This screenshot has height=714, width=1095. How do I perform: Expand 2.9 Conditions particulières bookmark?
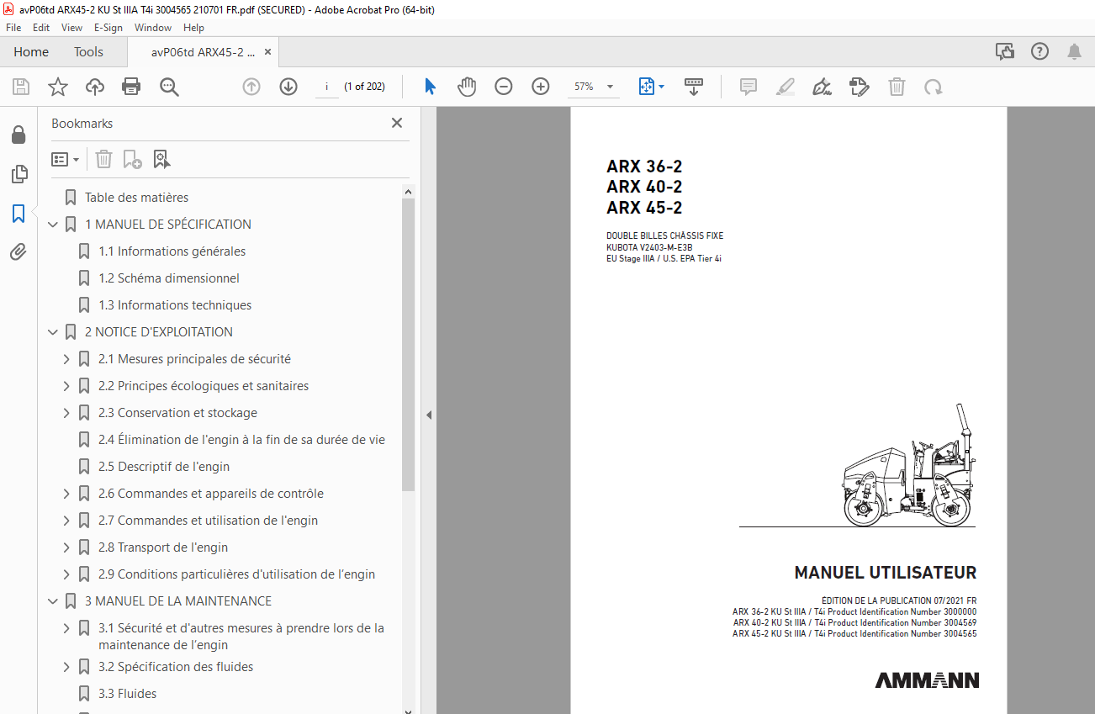[67, 574]
